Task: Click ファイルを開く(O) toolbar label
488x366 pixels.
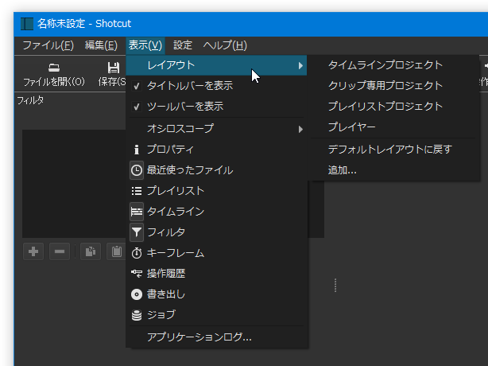Action: pyautogui.click(x=54, y=82)
